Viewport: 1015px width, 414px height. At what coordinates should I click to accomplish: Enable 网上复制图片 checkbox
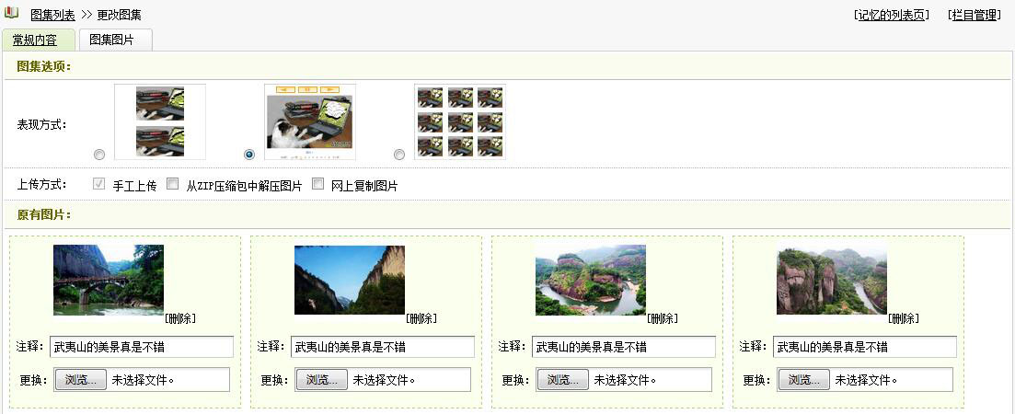tap(318, 184)
